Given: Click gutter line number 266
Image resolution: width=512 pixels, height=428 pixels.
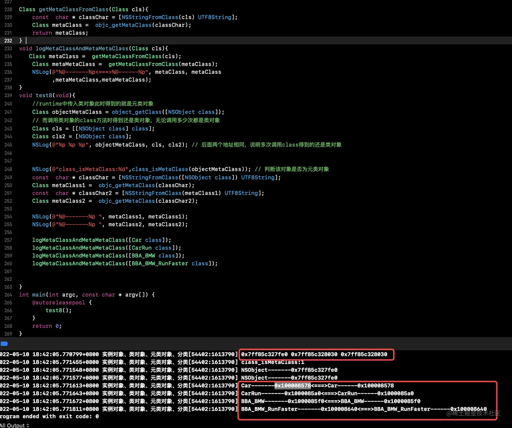Looking at the screenshot, I should (x=8, y=310).
